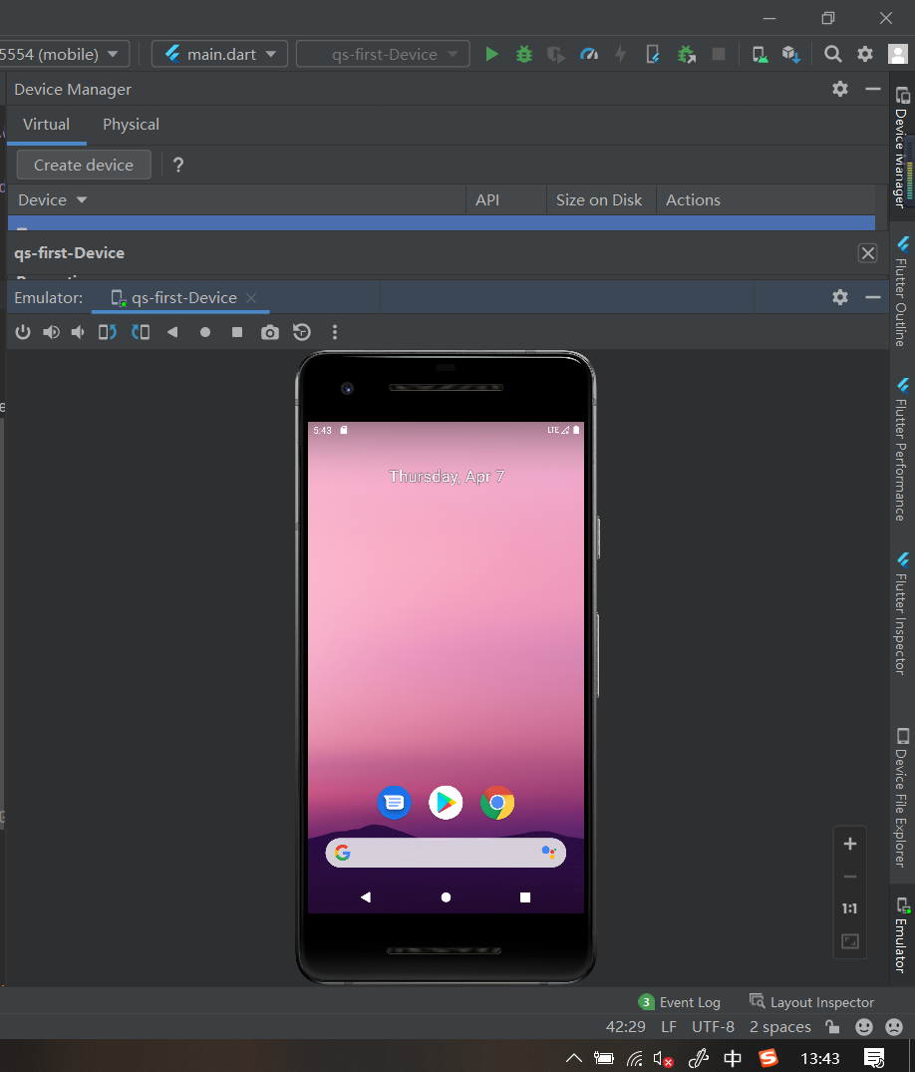Rotate emulator right
The height and width of the screenshot is (1072, 915).
click(141, 332)
